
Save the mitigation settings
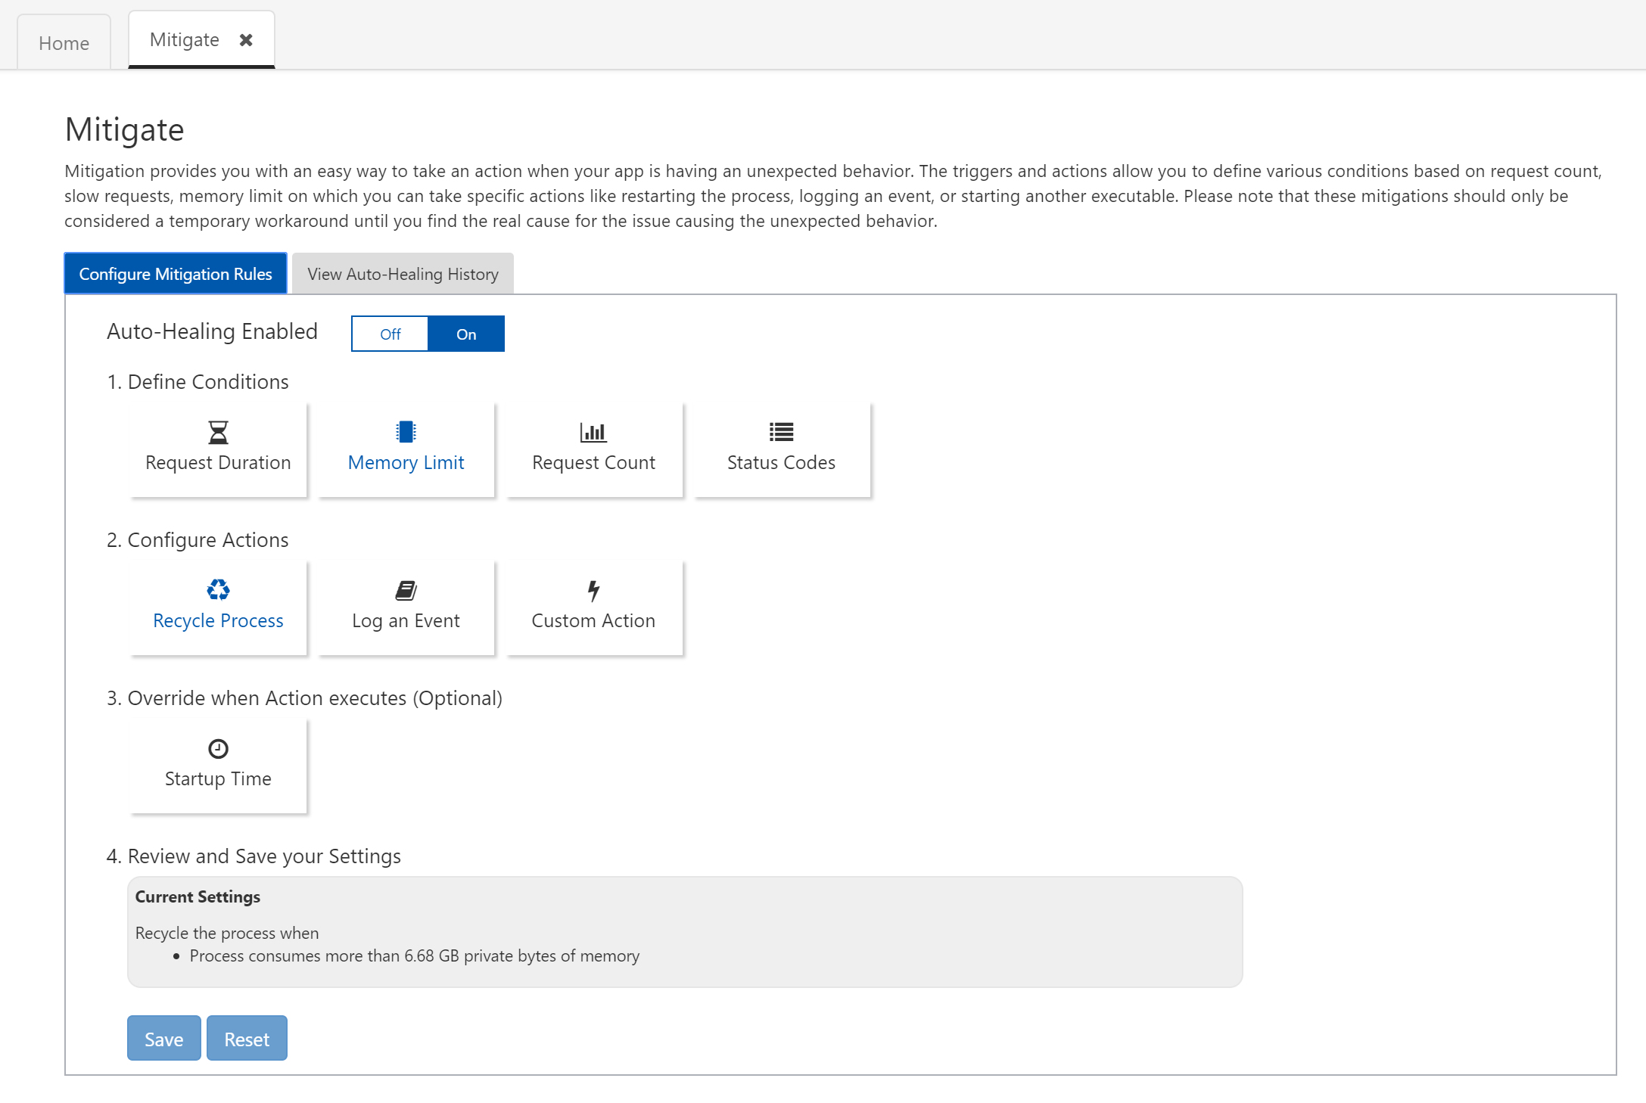(x=163, y=1039)
